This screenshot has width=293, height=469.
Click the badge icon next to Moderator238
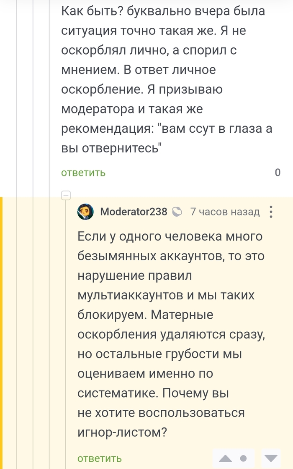(x=177, y=212)
